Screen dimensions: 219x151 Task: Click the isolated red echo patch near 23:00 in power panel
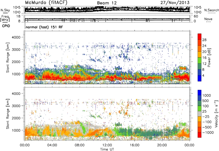(183, 68)
